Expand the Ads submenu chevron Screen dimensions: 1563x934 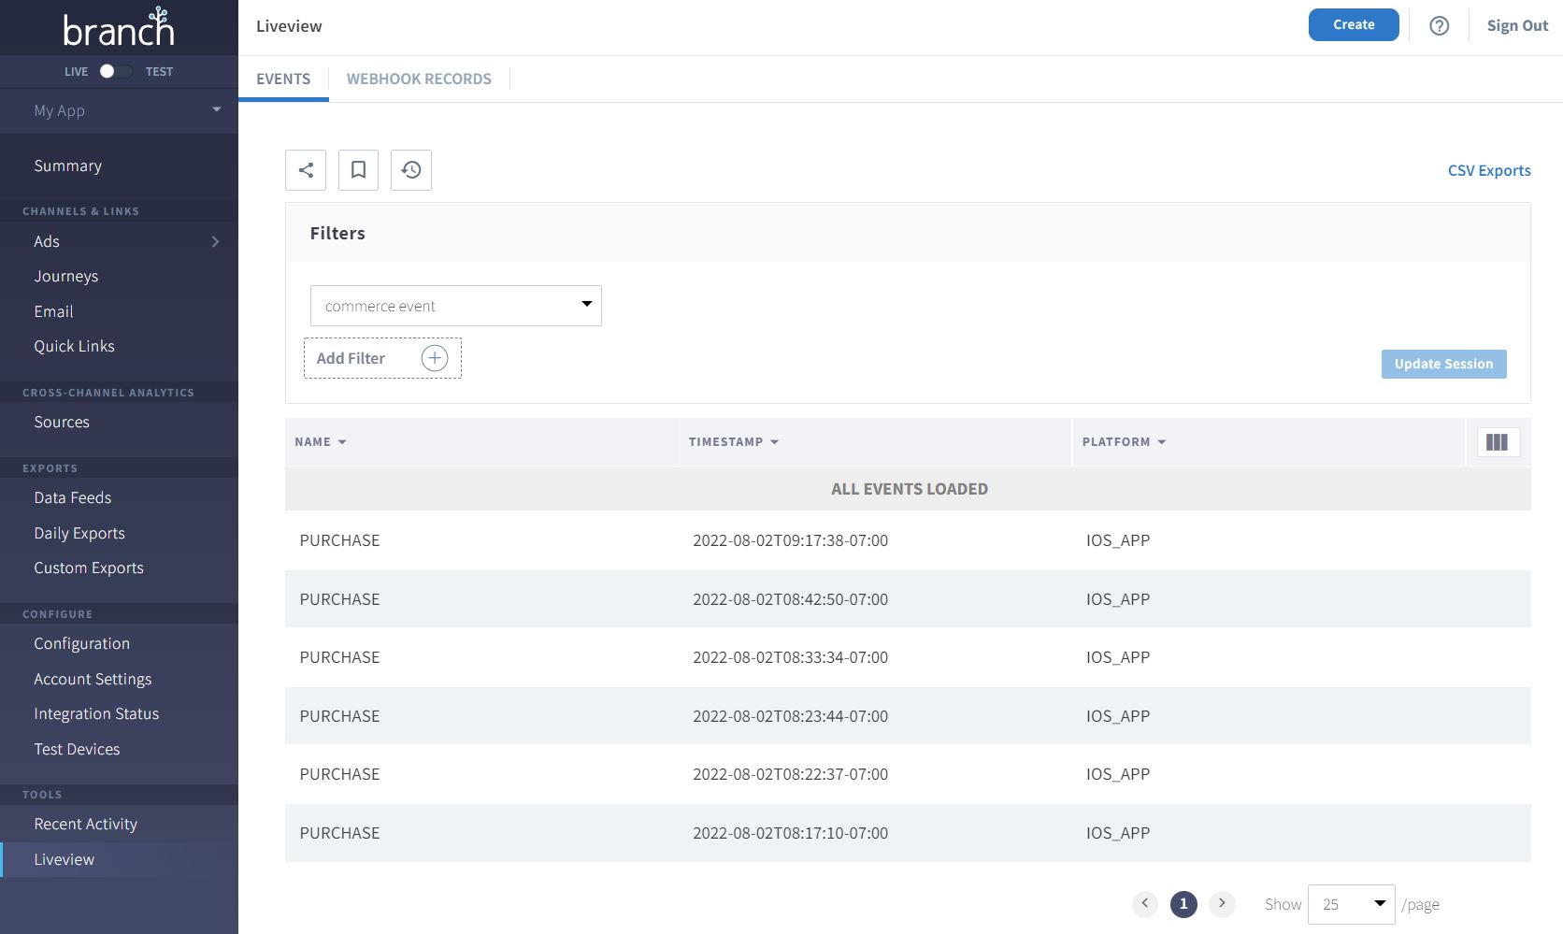[216, 241]
